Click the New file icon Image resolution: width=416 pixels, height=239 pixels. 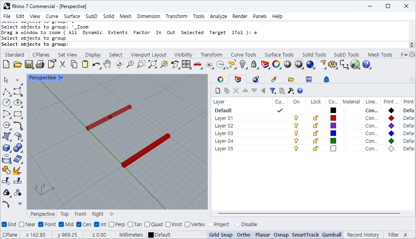6,65
